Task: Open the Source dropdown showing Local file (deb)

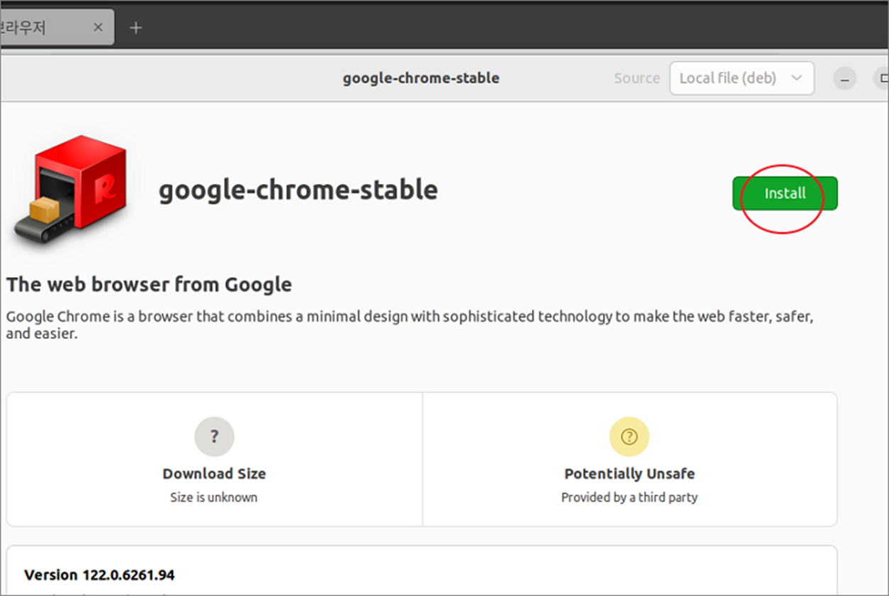Action: pos(741,78)
